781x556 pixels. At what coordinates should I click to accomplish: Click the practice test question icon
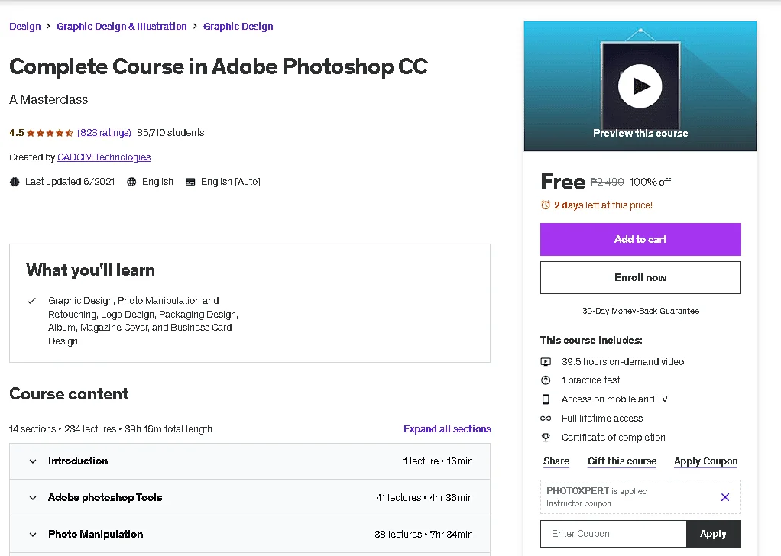546,380
